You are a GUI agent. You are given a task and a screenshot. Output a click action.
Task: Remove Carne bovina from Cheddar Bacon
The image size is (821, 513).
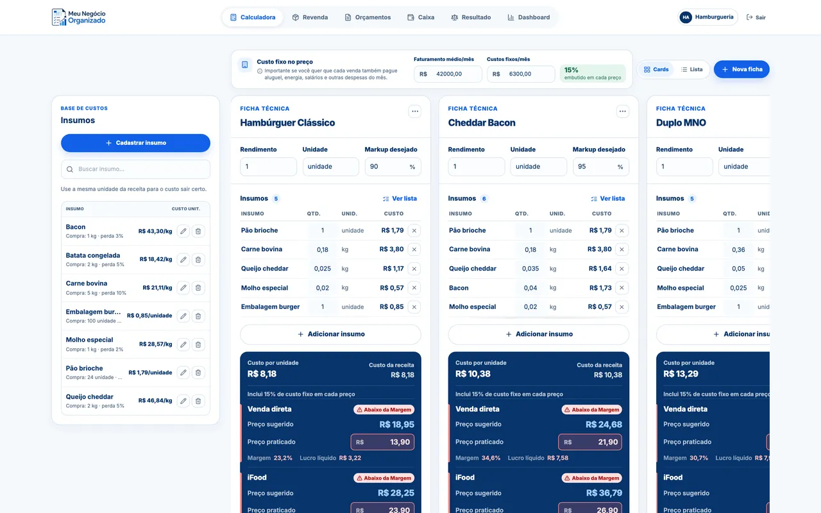click(x=622, y=249)
